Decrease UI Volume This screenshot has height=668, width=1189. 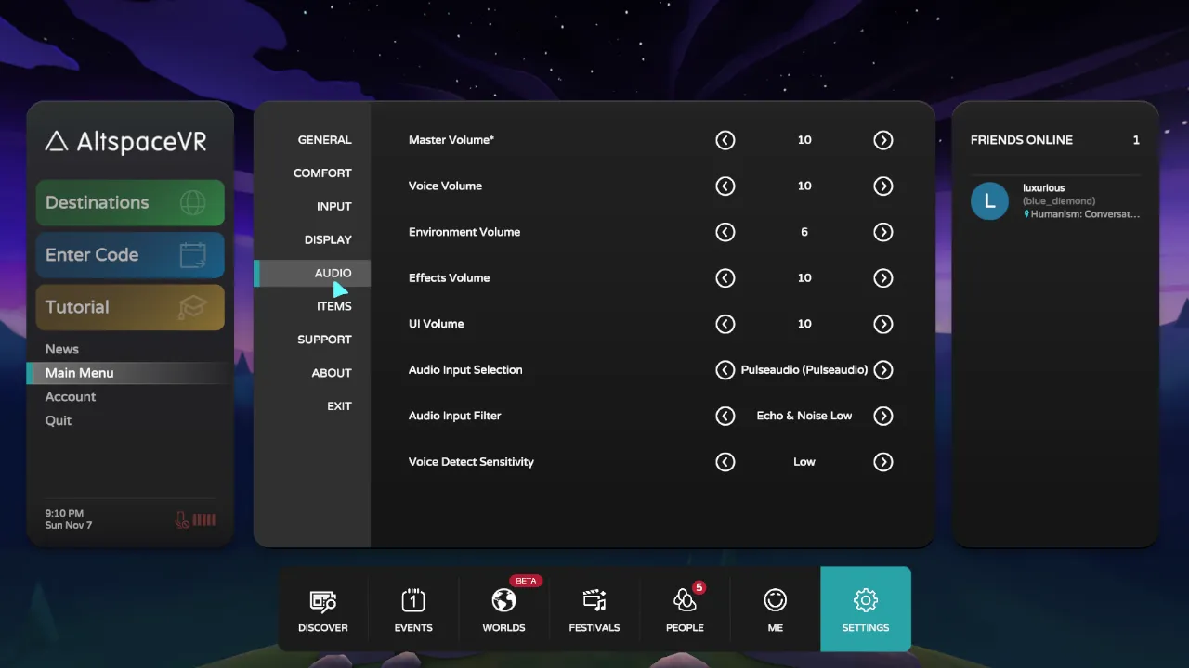pyautogui.click(x=725, y=324)
